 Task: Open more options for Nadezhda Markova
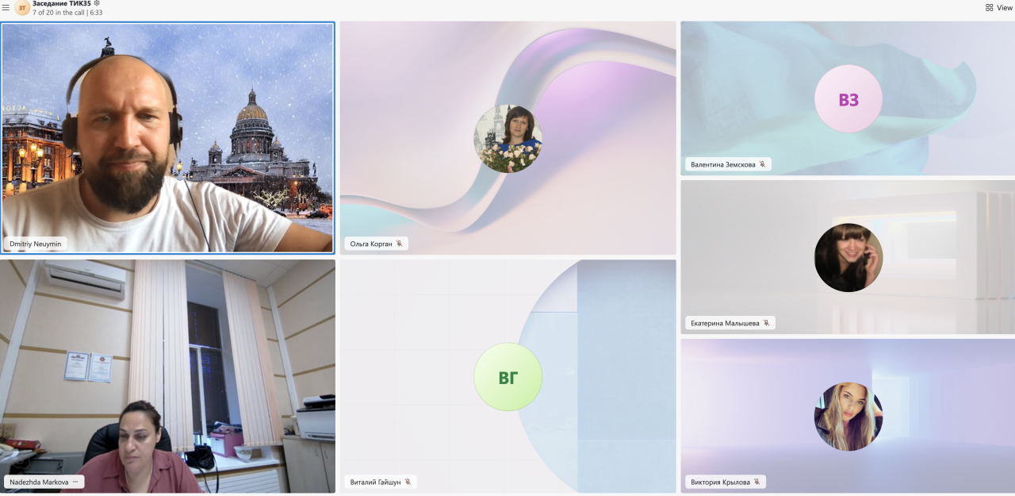[75, 482]
